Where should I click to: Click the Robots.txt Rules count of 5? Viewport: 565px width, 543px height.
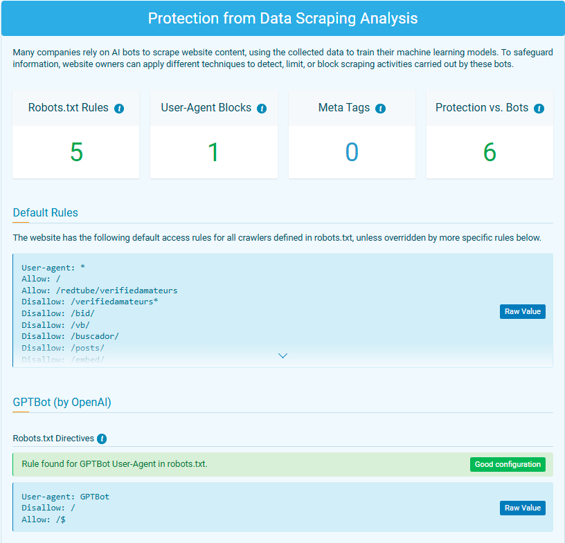click(x=76, y=152)
